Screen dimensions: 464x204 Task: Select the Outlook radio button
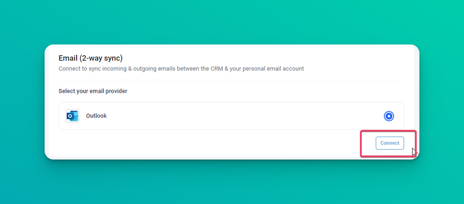[388, 116]
